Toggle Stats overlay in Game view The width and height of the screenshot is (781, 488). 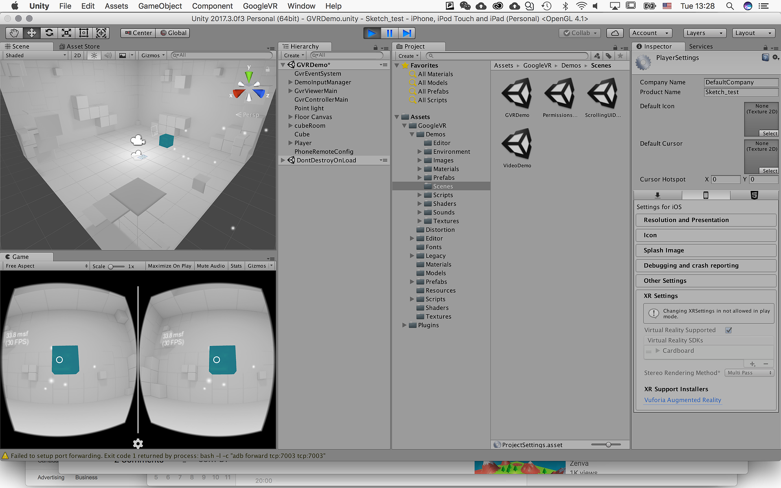[x=236, y=266]
